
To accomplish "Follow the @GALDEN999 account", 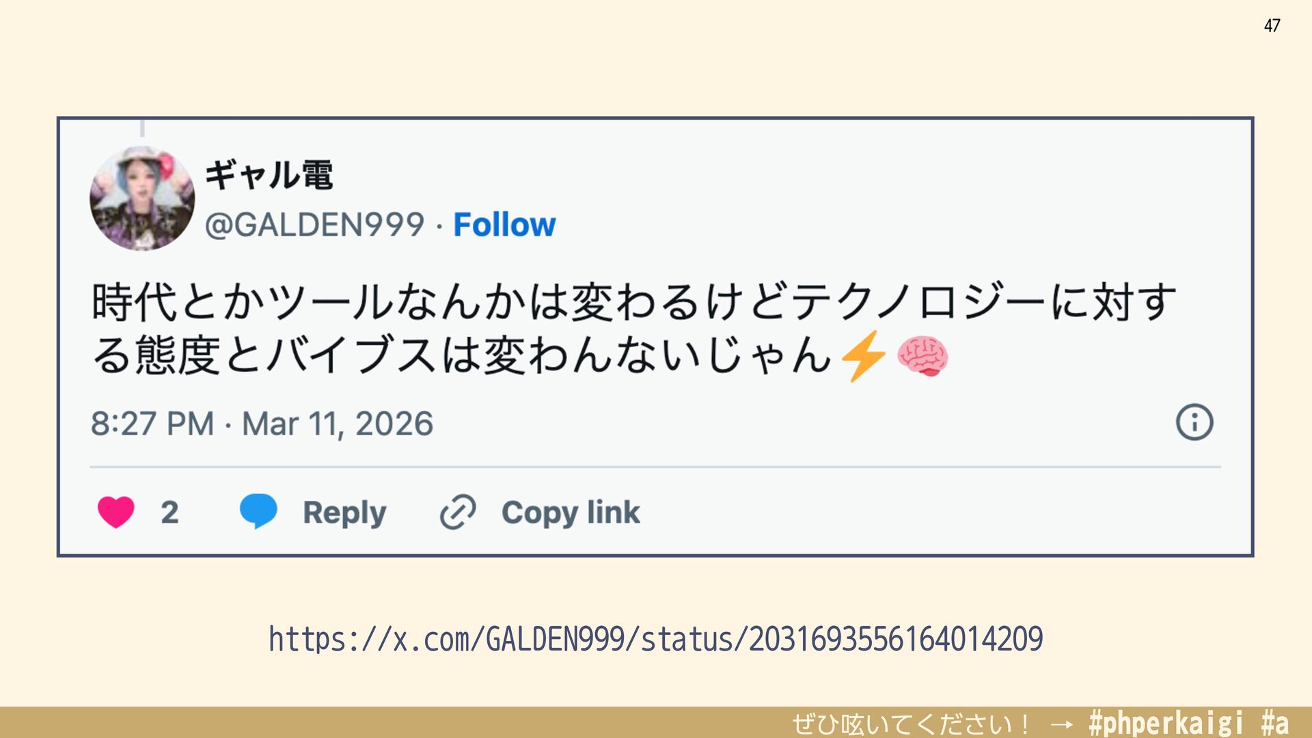I will tap(504, 225).
